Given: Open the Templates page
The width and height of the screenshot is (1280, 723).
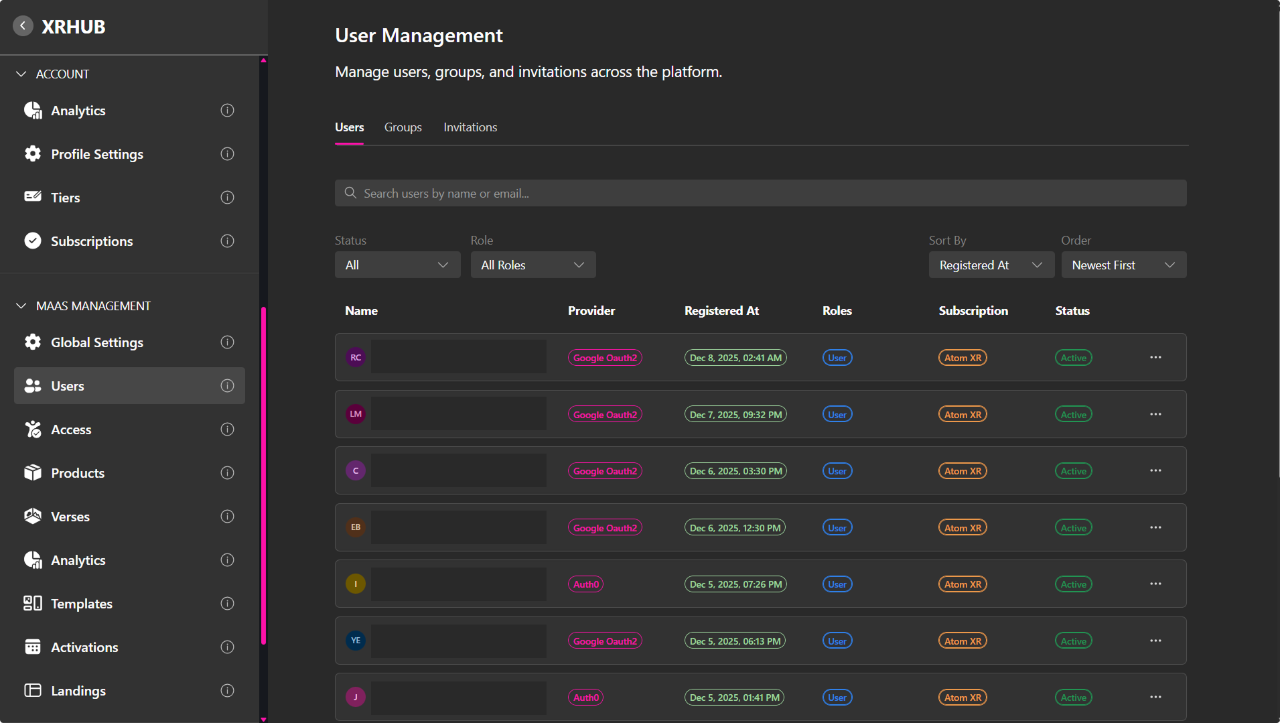Looking at the screenshot, I should pos(82,604).
